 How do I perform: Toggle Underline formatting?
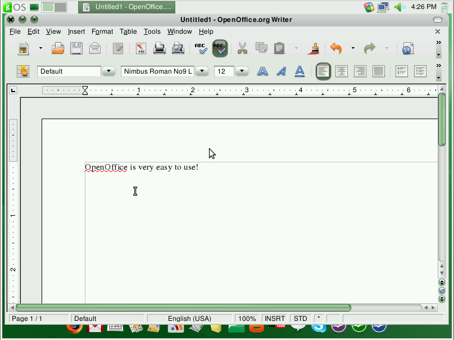pyautogui.click(x=299, y=71)
